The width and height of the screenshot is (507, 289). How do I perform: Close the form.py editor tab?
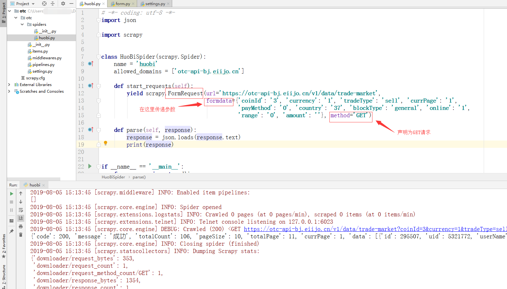pyautogui.click(x=133, y=4)
